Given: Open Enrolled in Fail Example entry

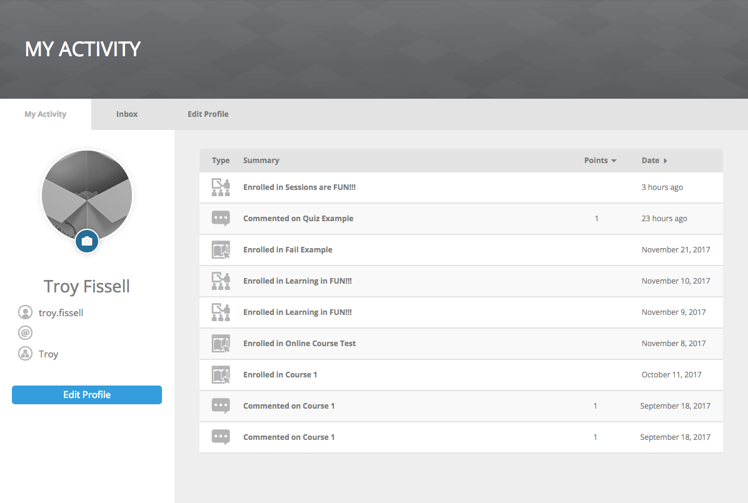Looking at the screenshot, I should (x=288, y=250).
